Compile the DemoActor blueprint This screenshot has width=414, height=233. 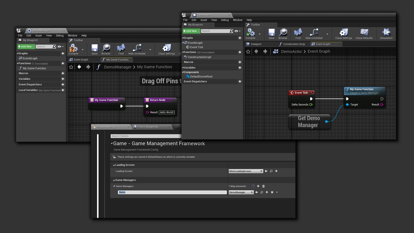coord(250,34)
